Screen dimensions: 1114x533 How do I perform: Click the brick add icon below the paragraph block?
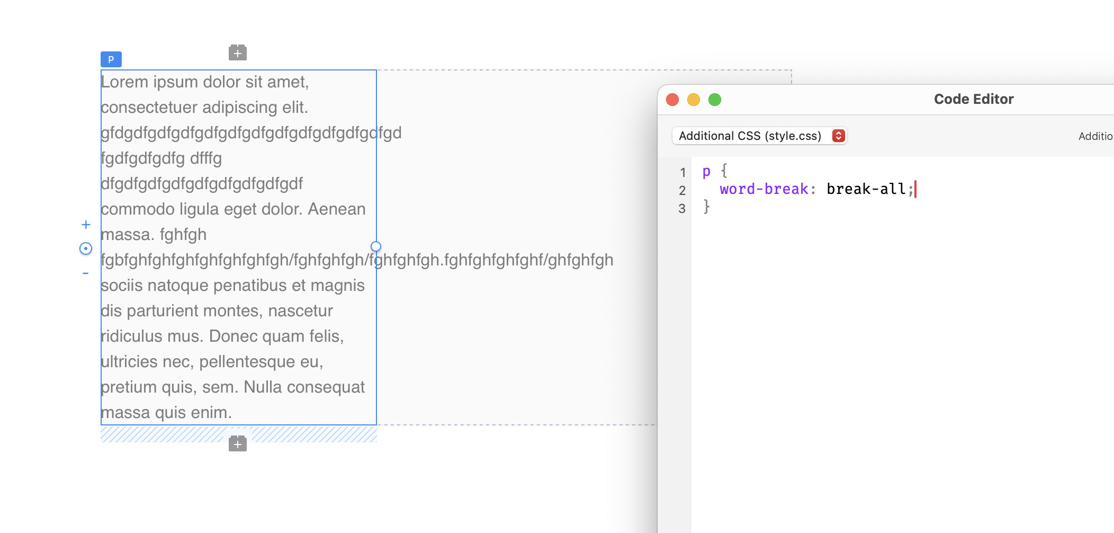(x=237, y=444)
